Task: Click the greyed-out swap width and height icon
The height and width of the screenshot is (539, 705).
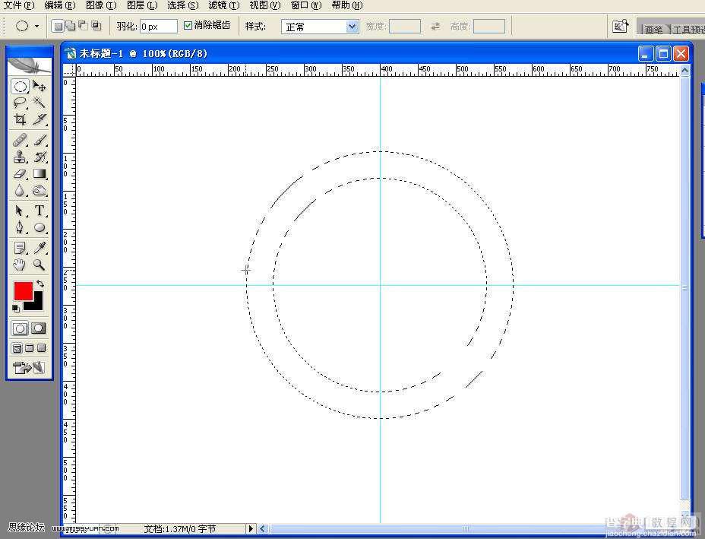Action: [x=435, y=27]
